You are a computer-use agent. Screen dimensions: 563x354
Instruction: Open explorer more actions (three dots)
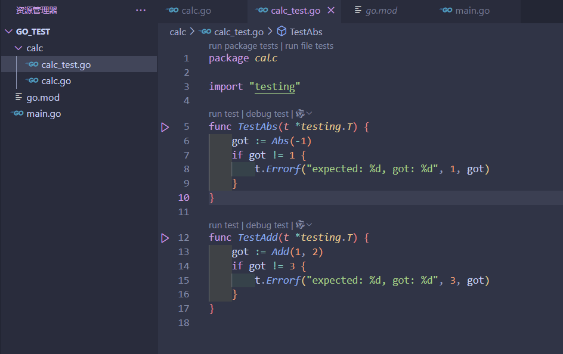point(141,10)
